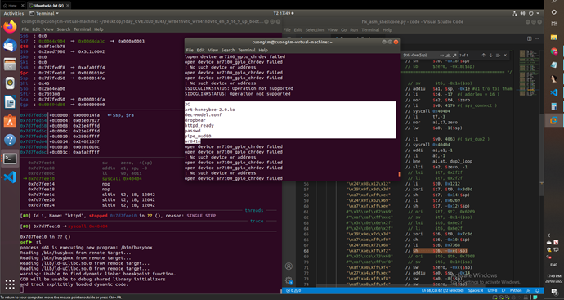Open the Help icon in dock

click(10, 140)
